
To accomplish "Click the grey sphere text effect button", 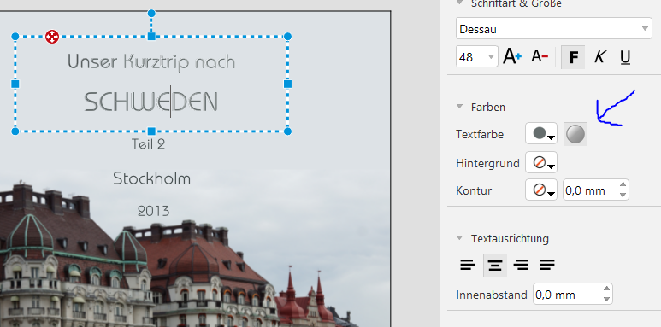I will tap(575, 134).
